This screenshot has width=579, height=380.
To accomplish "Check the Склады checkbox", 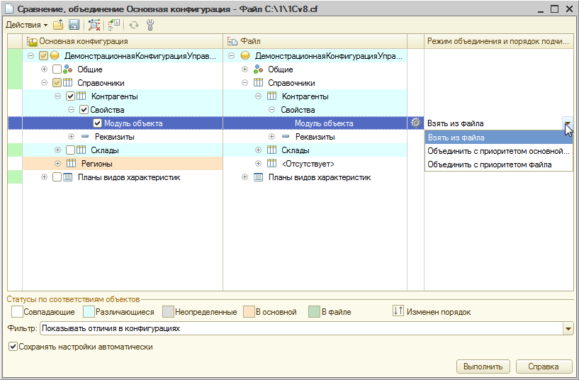I will [71, 150].
